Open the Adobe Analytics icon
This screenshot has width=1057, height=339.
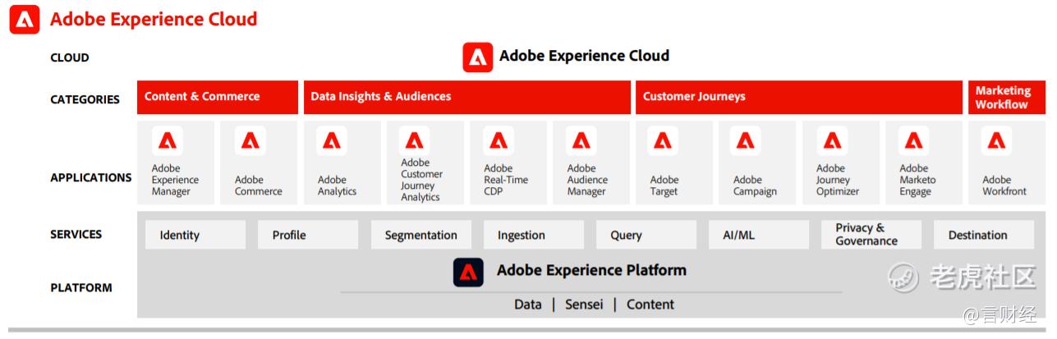332,141
